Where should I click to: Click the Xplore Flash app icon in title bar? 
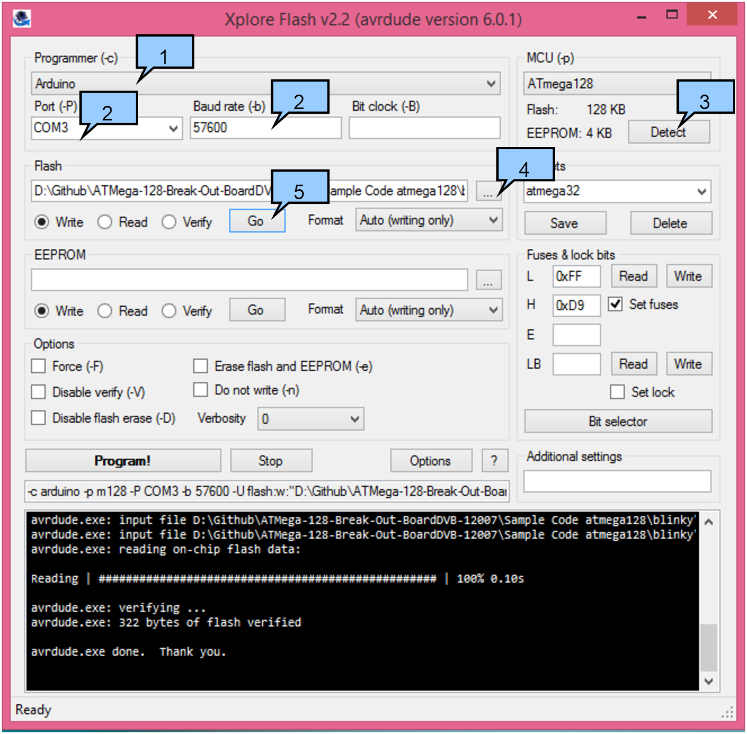[x=22, y=19]
